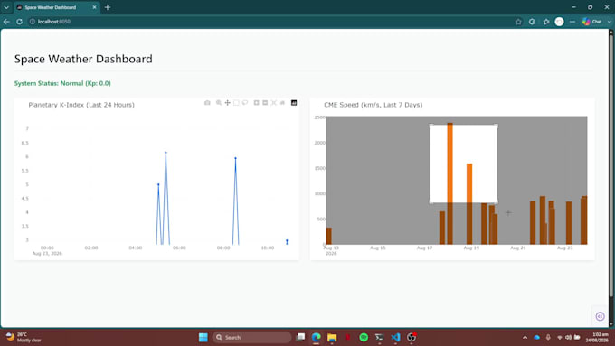This screenshot has height=346, width=615.
Task: Select the Zoom tool in plot modebar
Action: (219, 103)
